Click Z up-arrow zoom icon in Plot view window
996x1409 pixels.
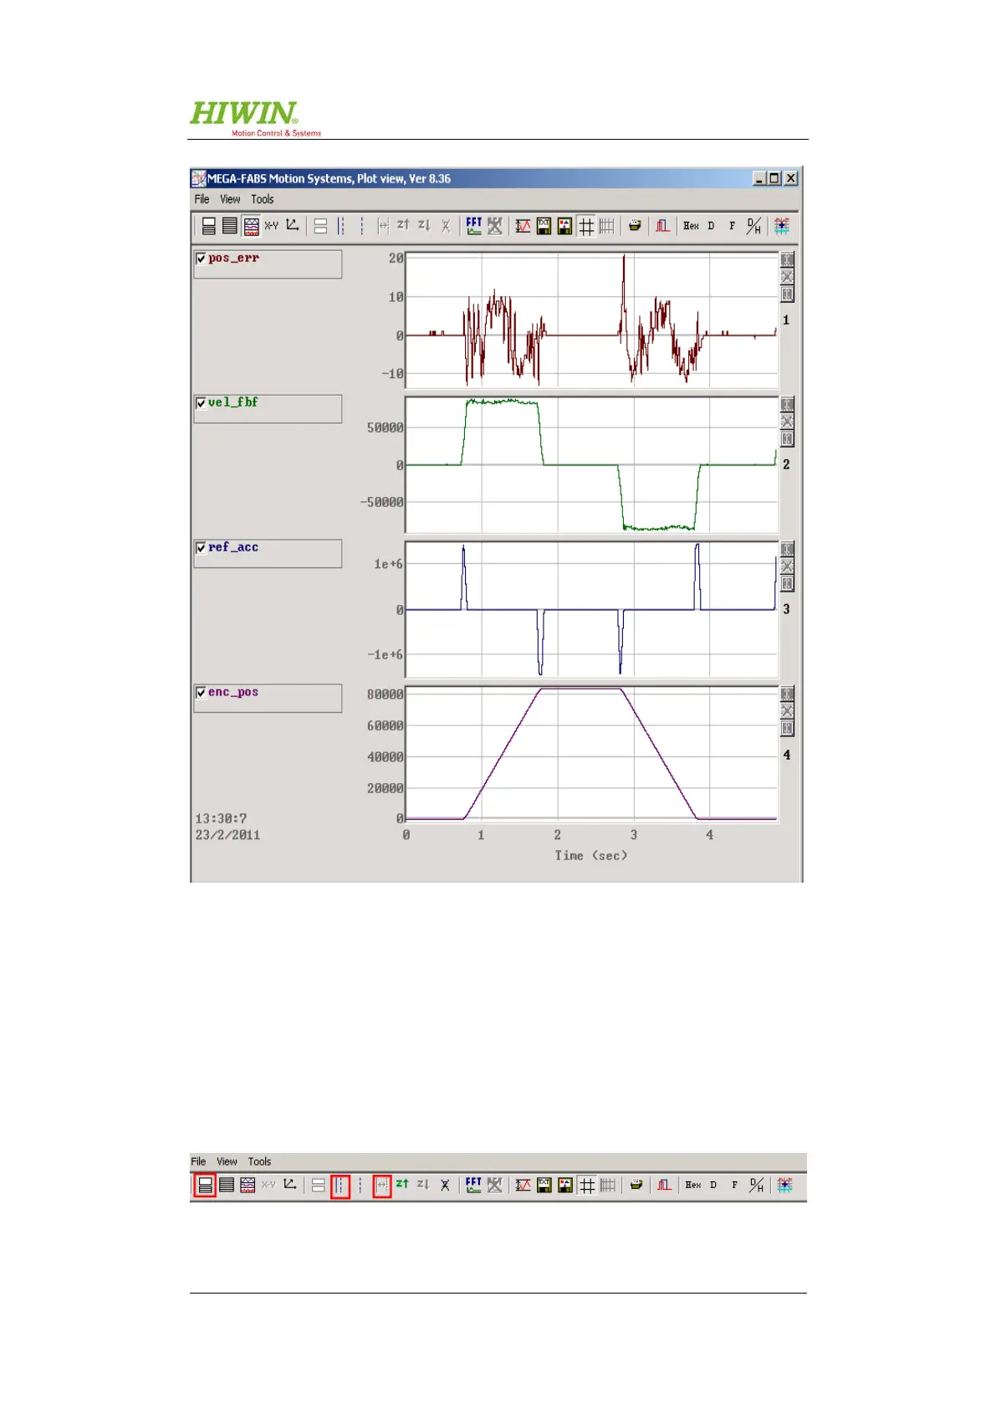click(403, 226)
